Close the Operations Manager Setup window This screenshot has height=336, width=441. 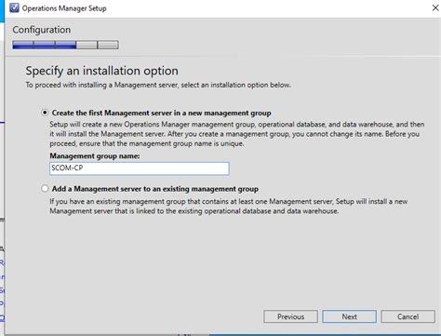[435, 7]
